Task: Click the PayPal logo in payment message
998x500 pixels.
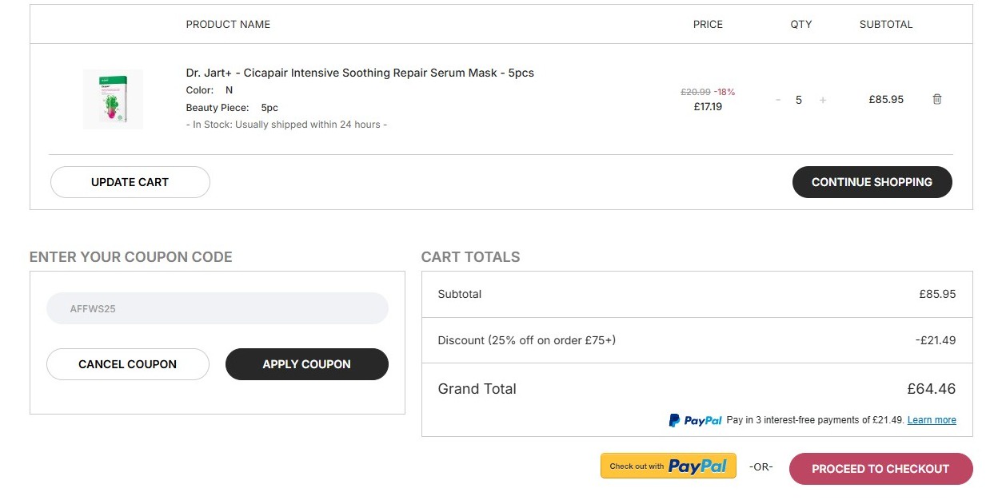Action: coord(695,420)
